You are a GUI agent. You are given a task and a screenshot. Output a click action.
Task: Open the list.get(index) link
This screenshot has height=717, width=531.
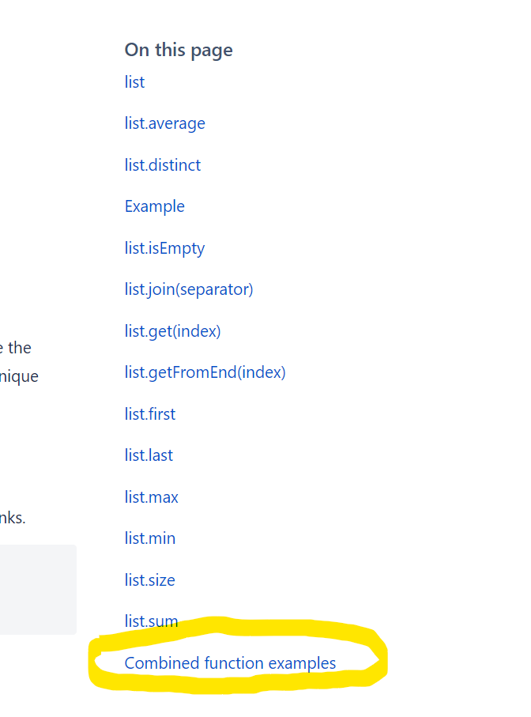coord(172,331)
